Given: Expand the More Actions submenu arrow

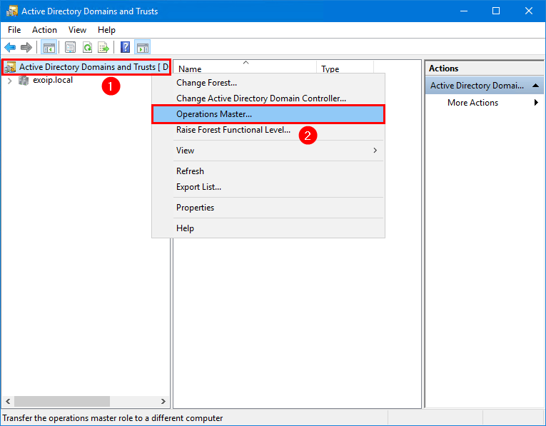Looking at the screenshot, I should (536, 102).
